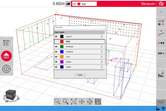Click the red DIST measure button

(6, 56)
